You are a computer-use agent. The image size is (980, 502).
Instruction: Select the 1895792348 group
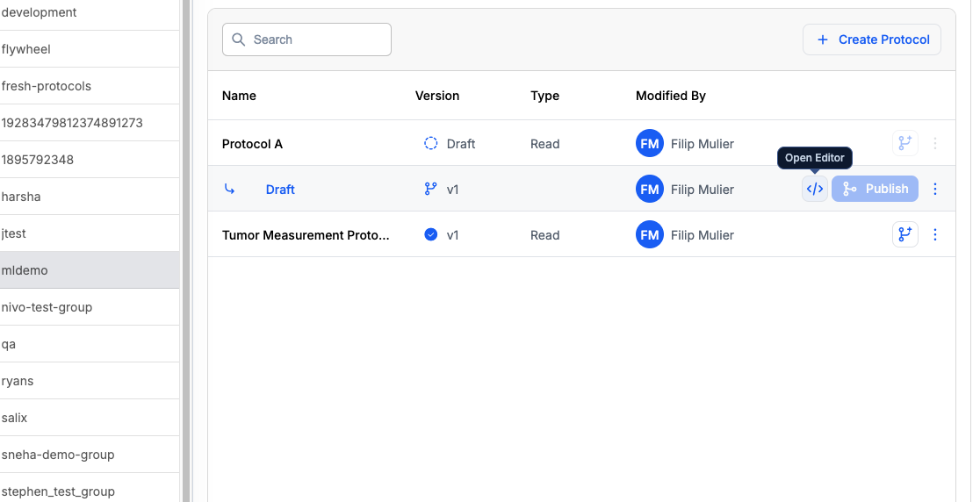[90, 160]
